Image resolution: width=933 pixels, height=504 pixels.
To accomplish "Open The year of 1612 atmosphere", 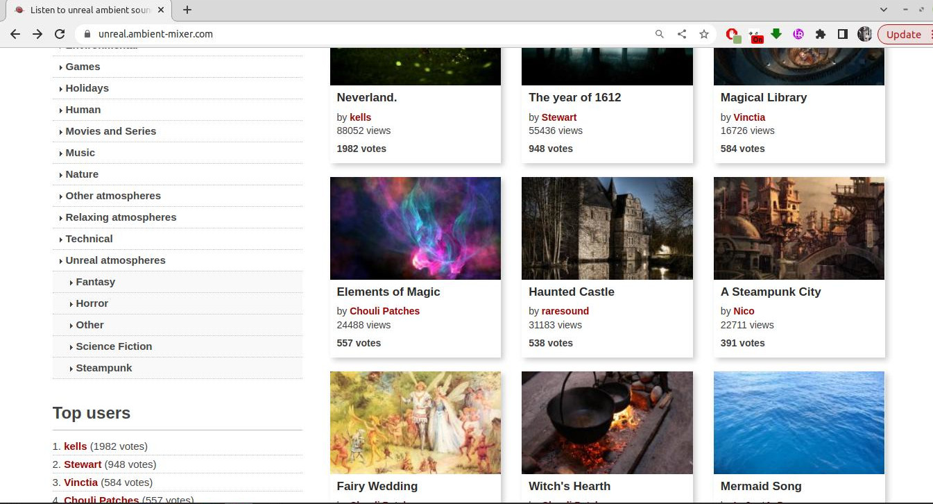I will coord(574,97).
